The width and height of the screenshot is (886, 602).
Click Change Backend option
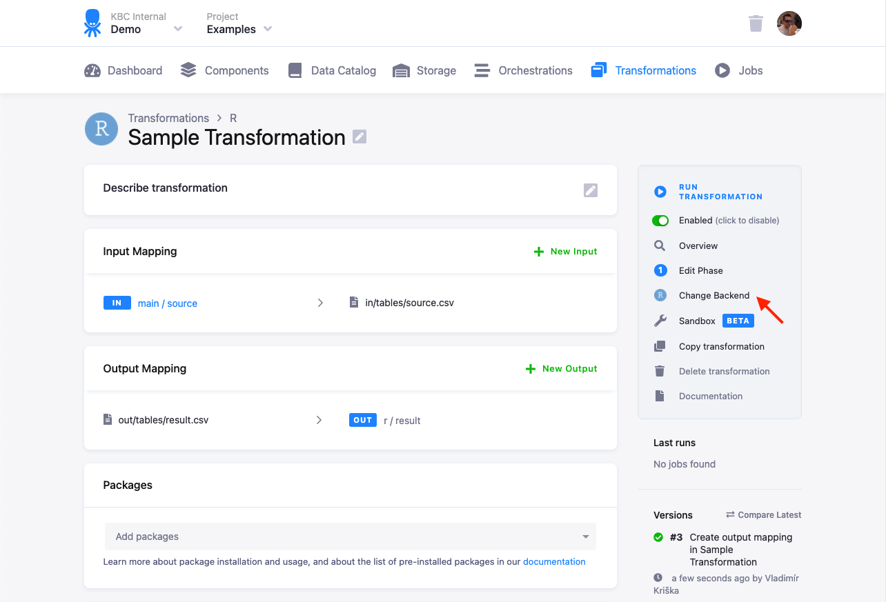pos(714,296)
